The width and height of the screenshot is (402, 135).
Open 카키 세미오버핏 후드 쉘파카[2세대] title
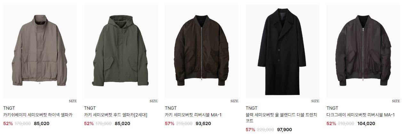tap(116, 115)
